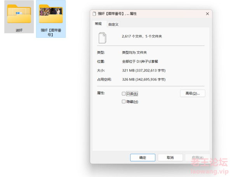
Task: Click the "类型:" label
Action: click(x=101, y=53)
